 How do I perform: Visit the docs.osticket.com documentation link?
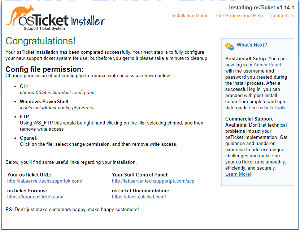coord(139,197)
